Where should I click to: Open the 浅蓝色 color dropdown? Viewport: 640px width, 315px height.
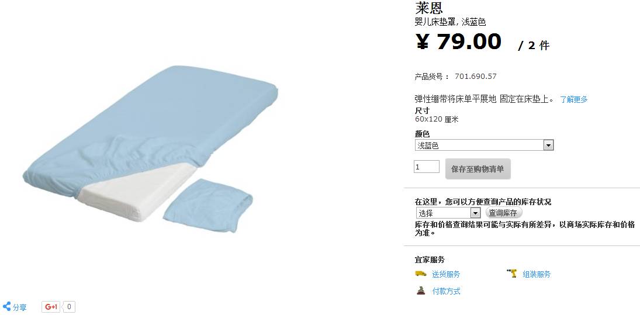point(484,145)
